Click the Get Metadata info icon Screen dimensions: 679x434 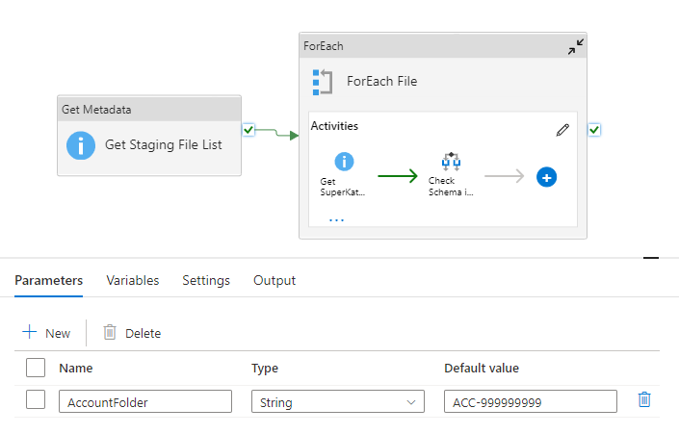(x=81, y=145)
